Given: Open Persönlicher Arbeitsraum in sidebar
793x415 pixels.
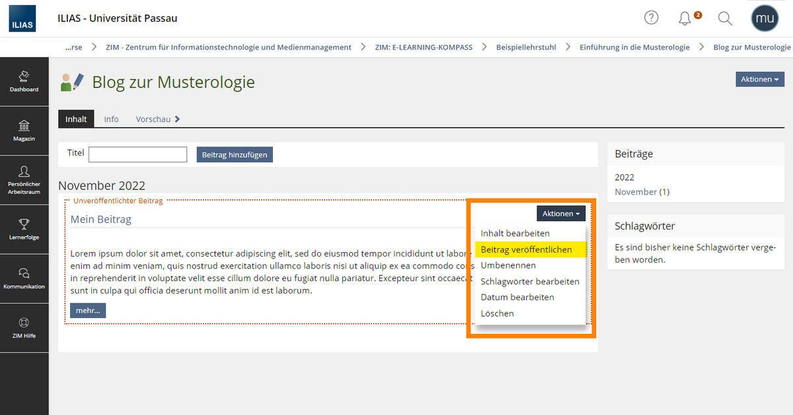Looking at the screenshot, I should (24, 179).
